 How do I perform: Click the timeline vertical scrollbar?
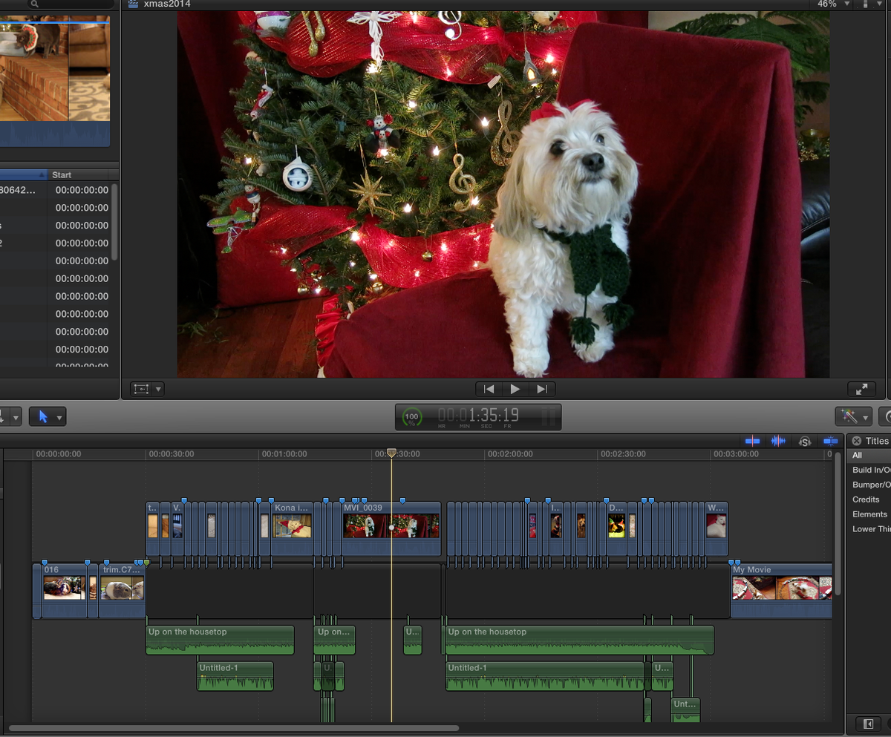click(x=838, y=523)
